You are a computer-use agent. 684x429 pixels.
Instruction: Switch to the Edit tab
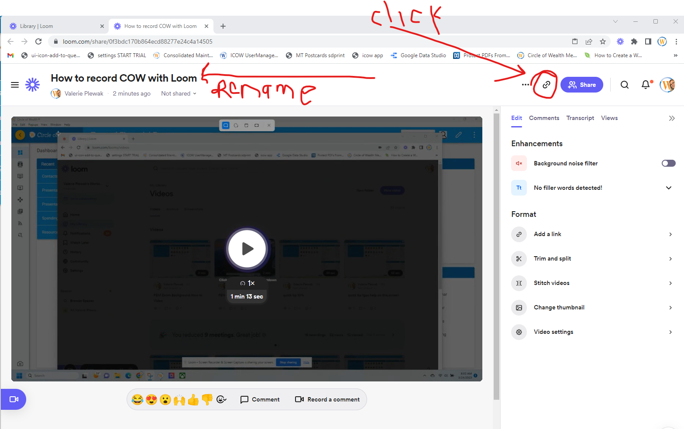tap(516, 118)
